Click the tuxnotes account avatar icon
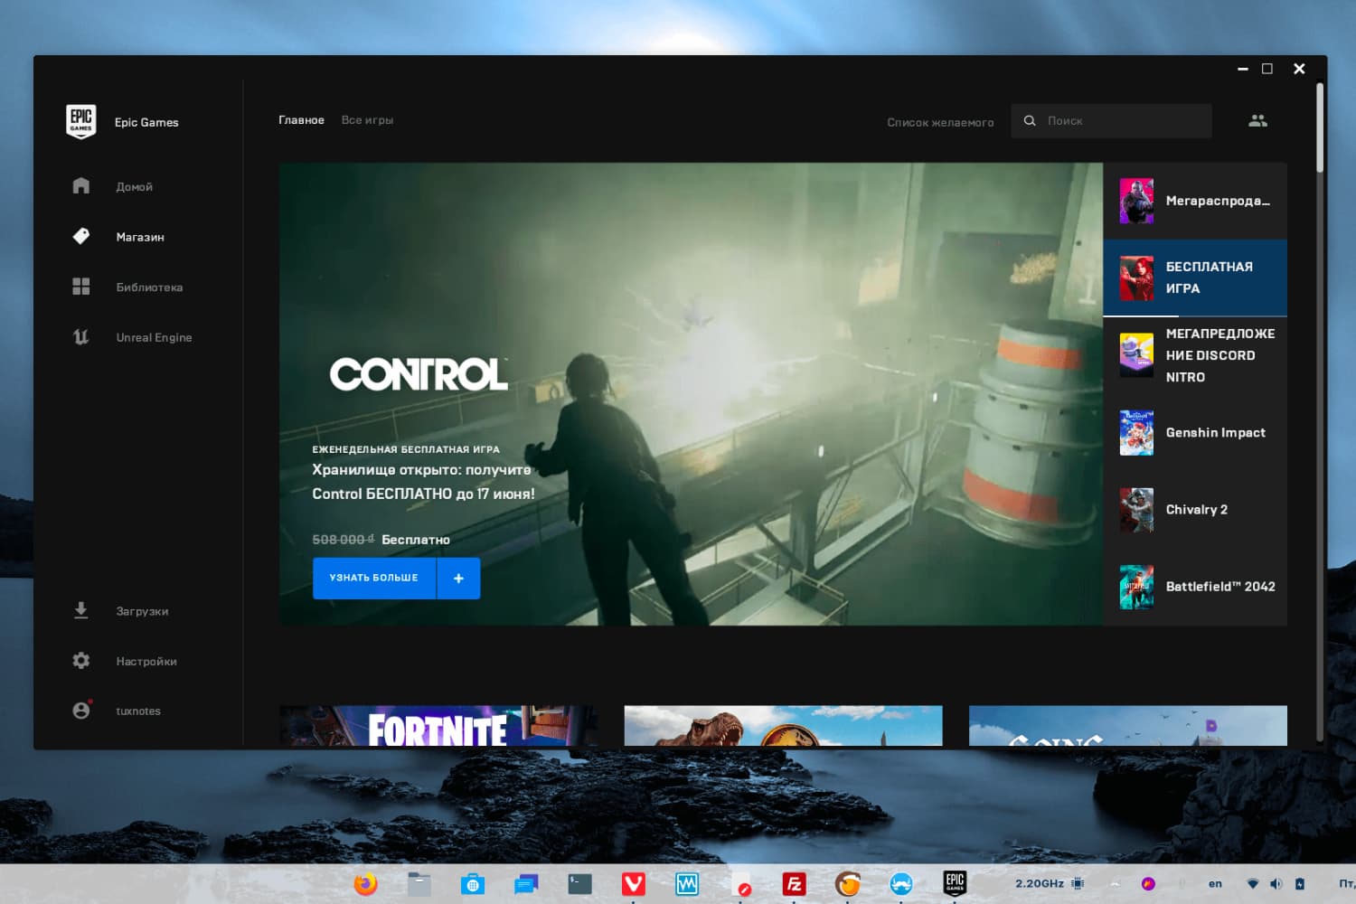The height and width of the screenshot is (904, 1356). click(x=81, y=711)
